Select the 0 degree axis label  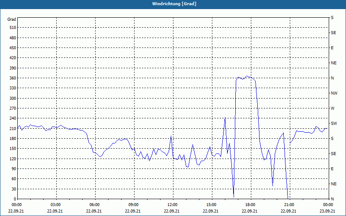(15, 199)
